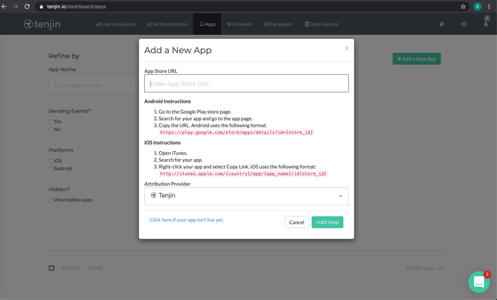Screen dimensions: 497x300
Task: Click the browser forward arrow
Action: [16, 6]
